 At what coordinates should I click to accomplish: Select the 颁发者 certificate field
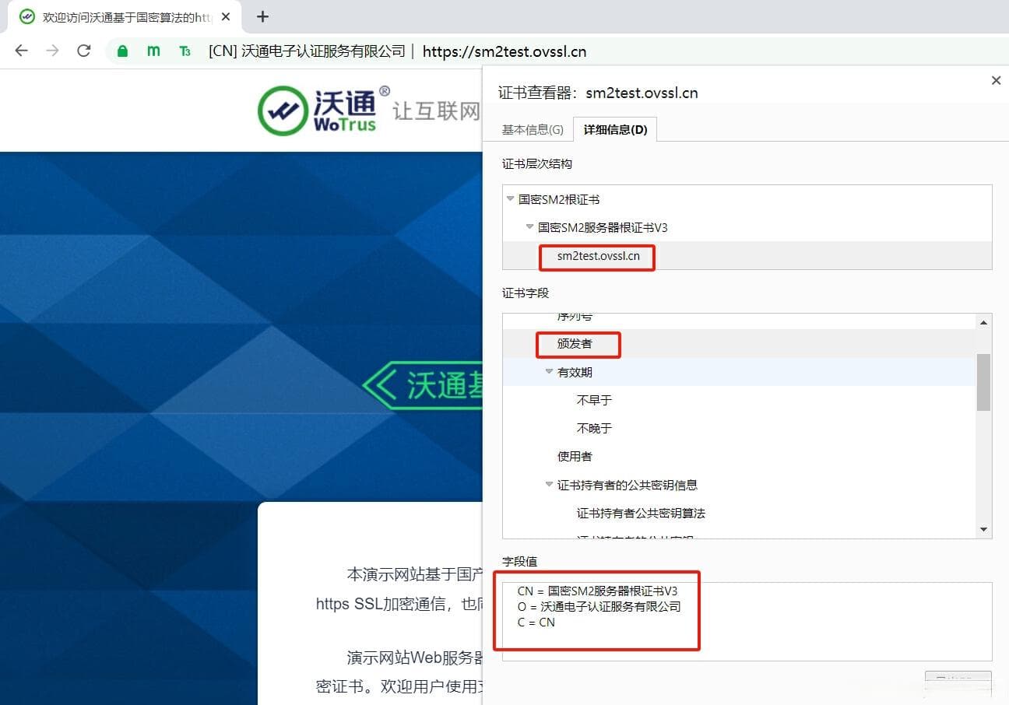pyautogui.click(x=575, y=343)
